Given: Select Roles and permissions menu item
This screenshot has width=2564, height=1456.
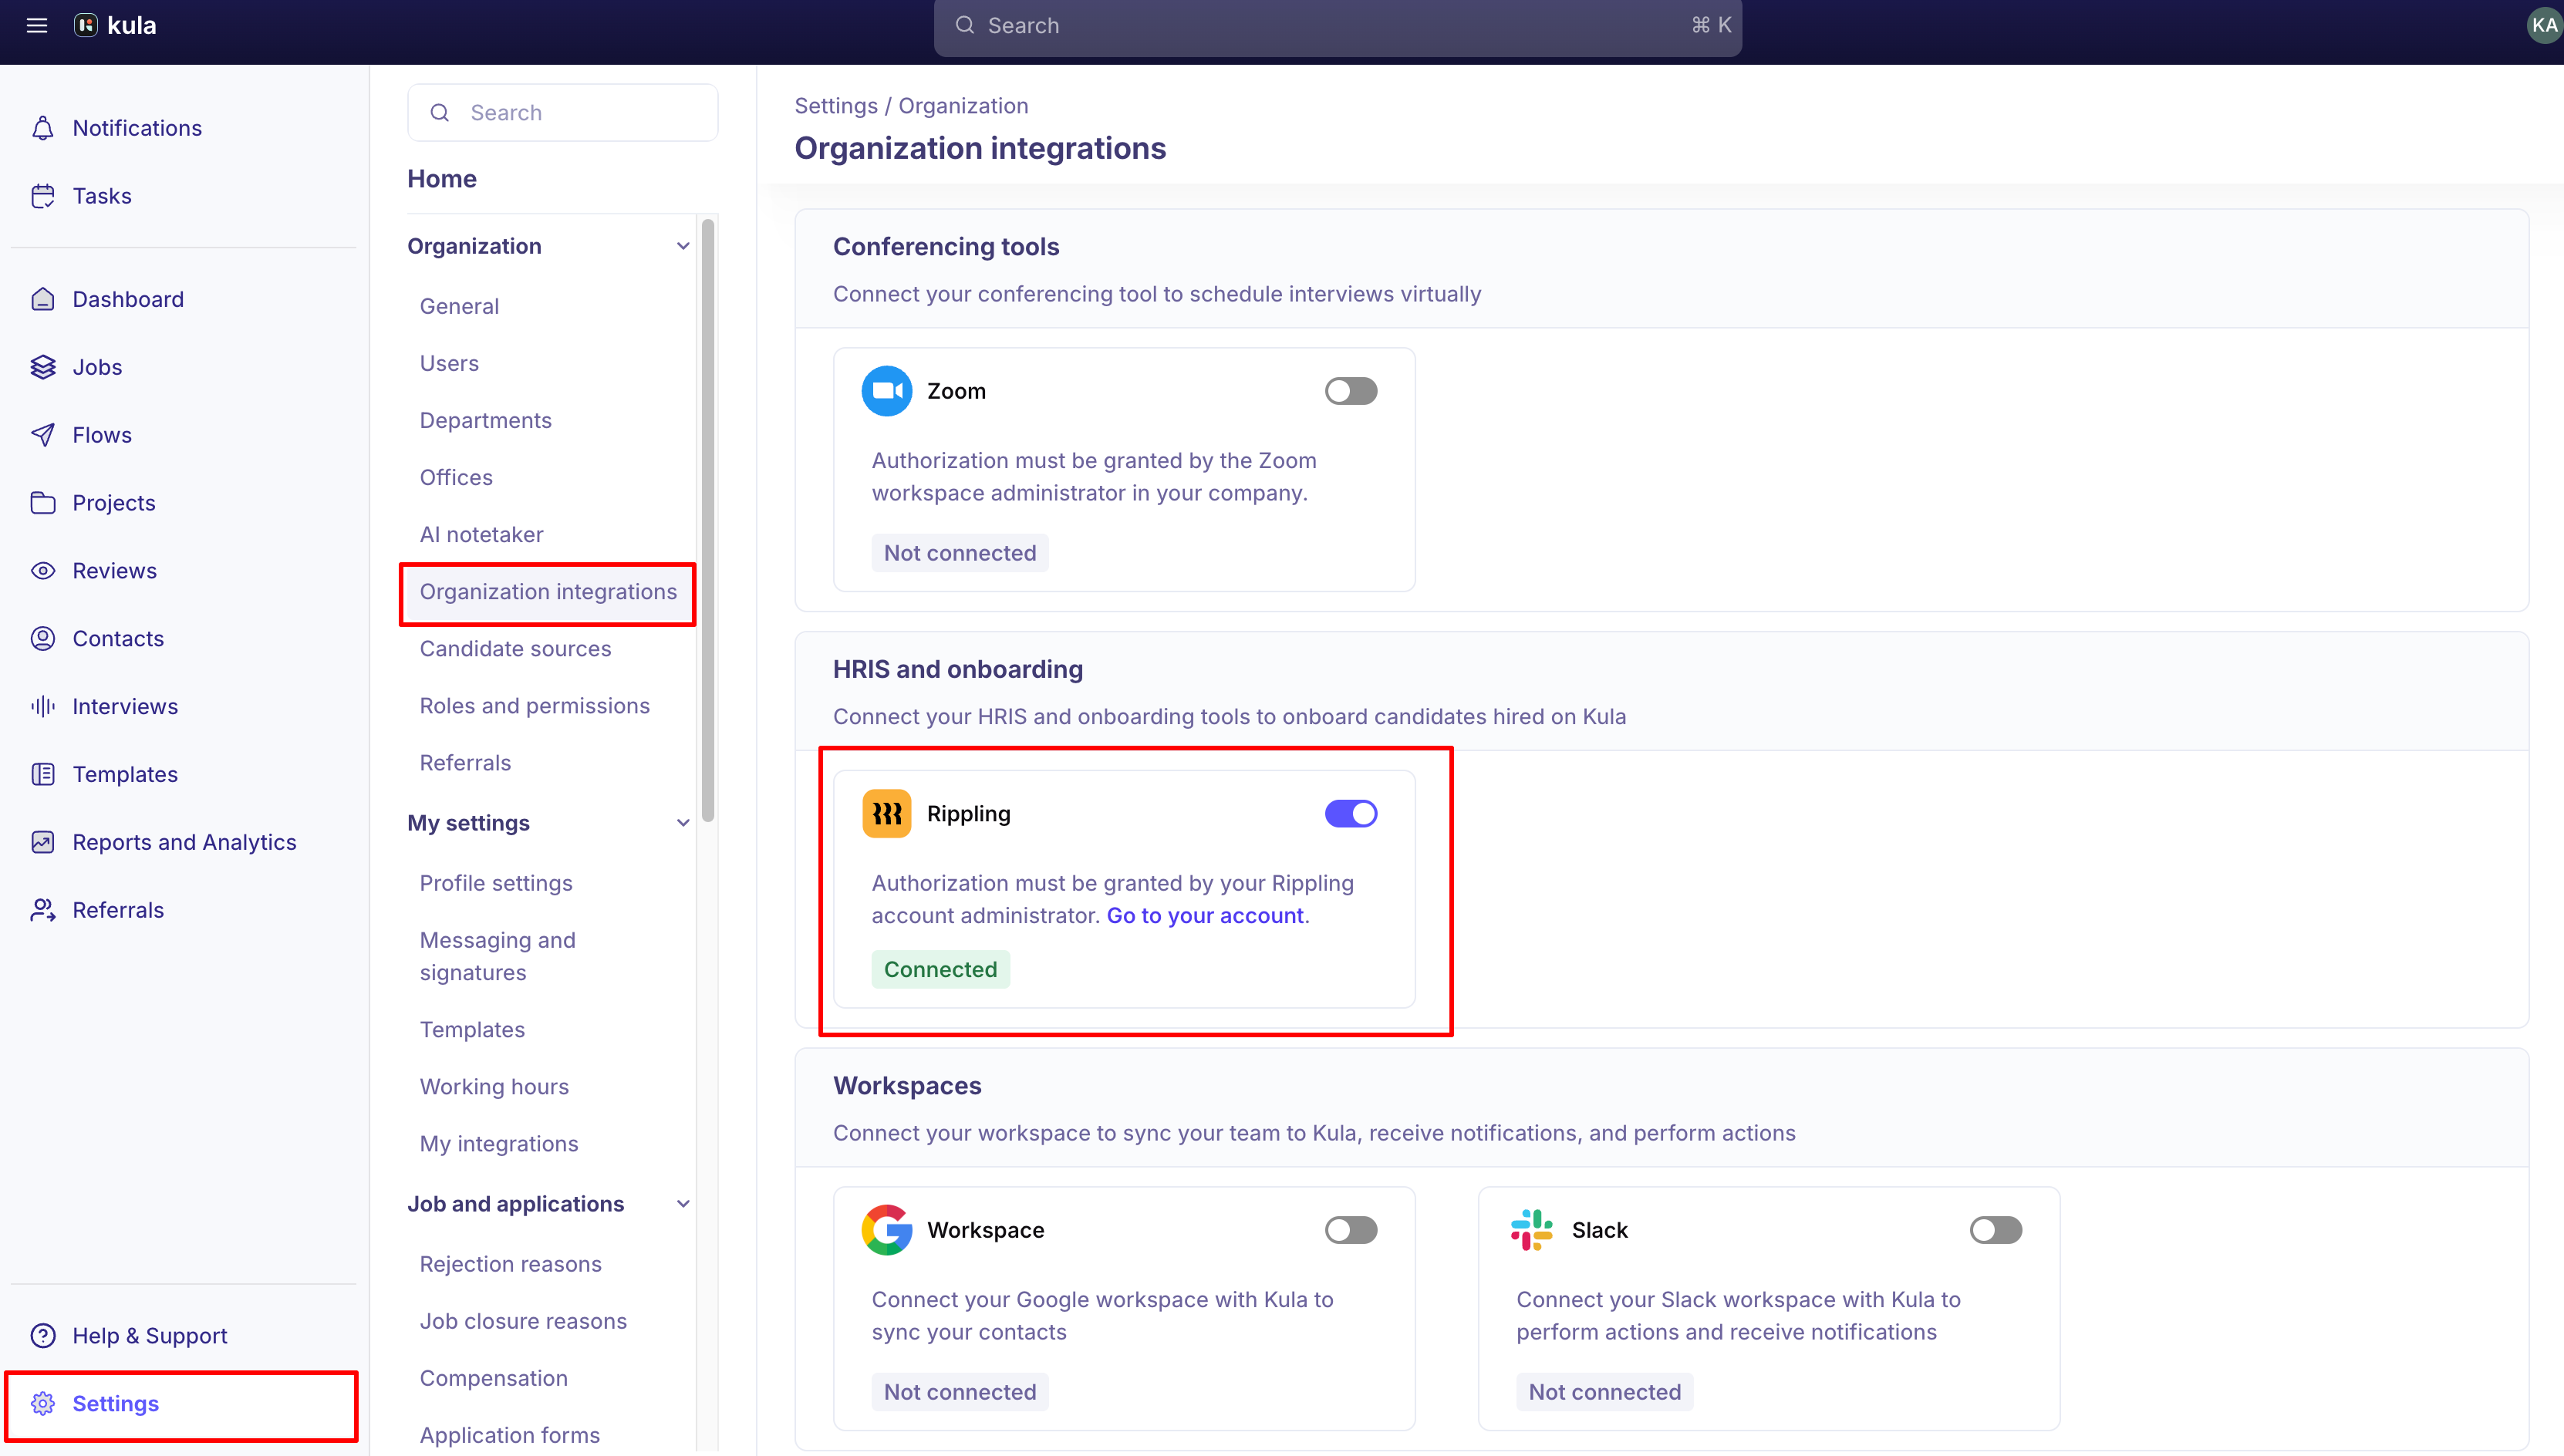Looking at the screenshot, I should (534, 706).
